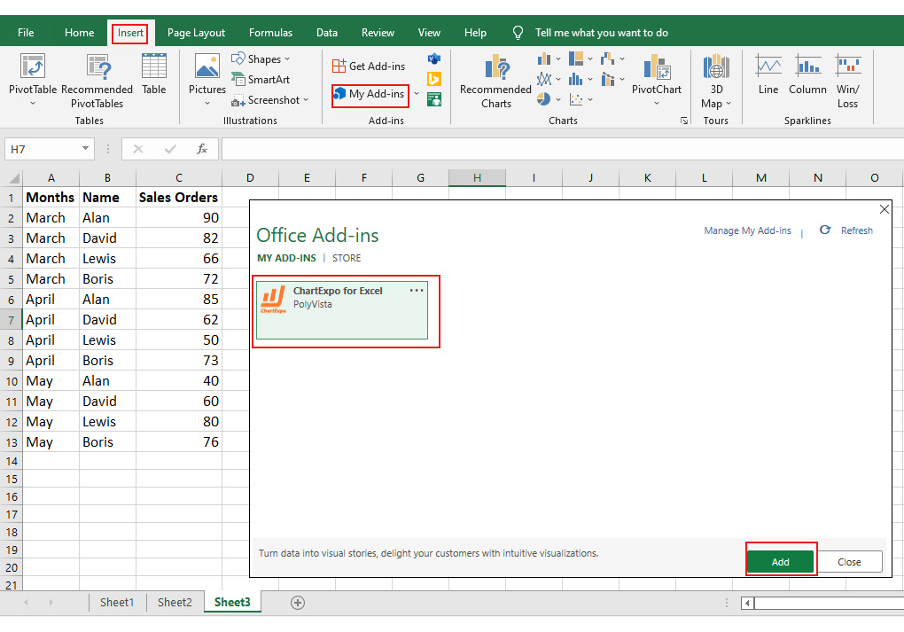The height and width of the screenshot is (632, 904).
Task: Close Office Add-ins dialog with X
Action: [x=884, y=209]
